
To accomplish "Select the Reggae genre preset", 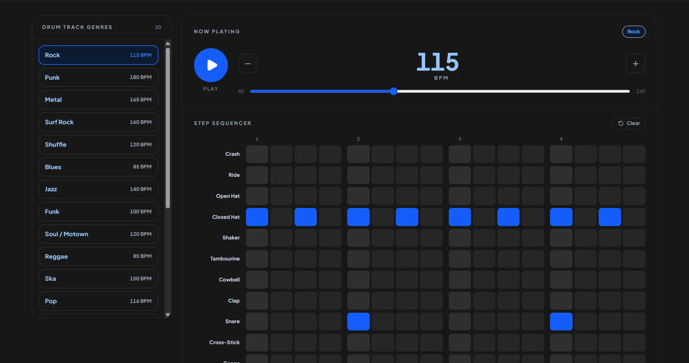I will click(98, 256).
